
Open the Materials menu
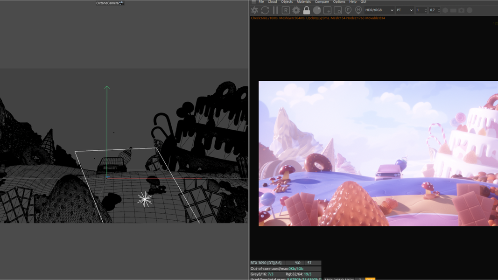click(304, 1)
